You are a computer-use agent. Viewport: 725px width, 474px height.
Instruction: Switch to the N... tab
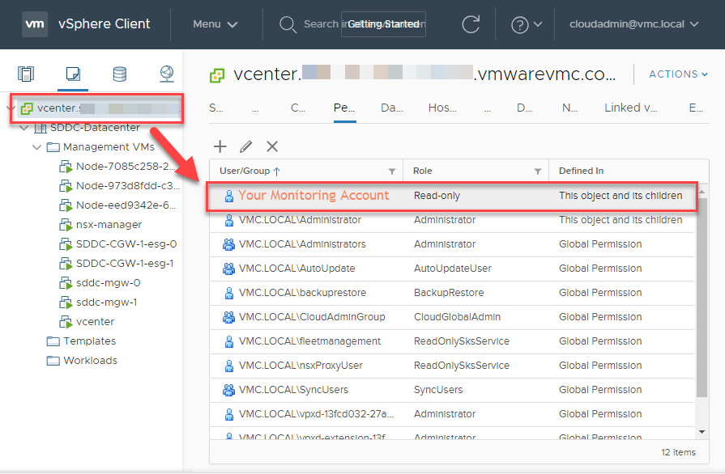pos(569,108)
